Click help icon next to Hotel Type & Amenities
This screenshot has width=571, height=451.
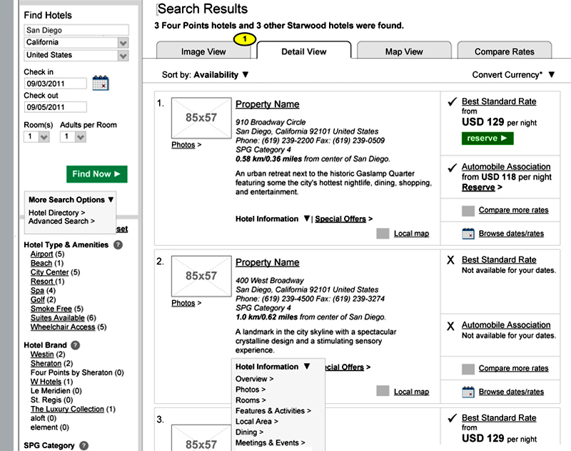pyautogui.click(x=118, y=244)
